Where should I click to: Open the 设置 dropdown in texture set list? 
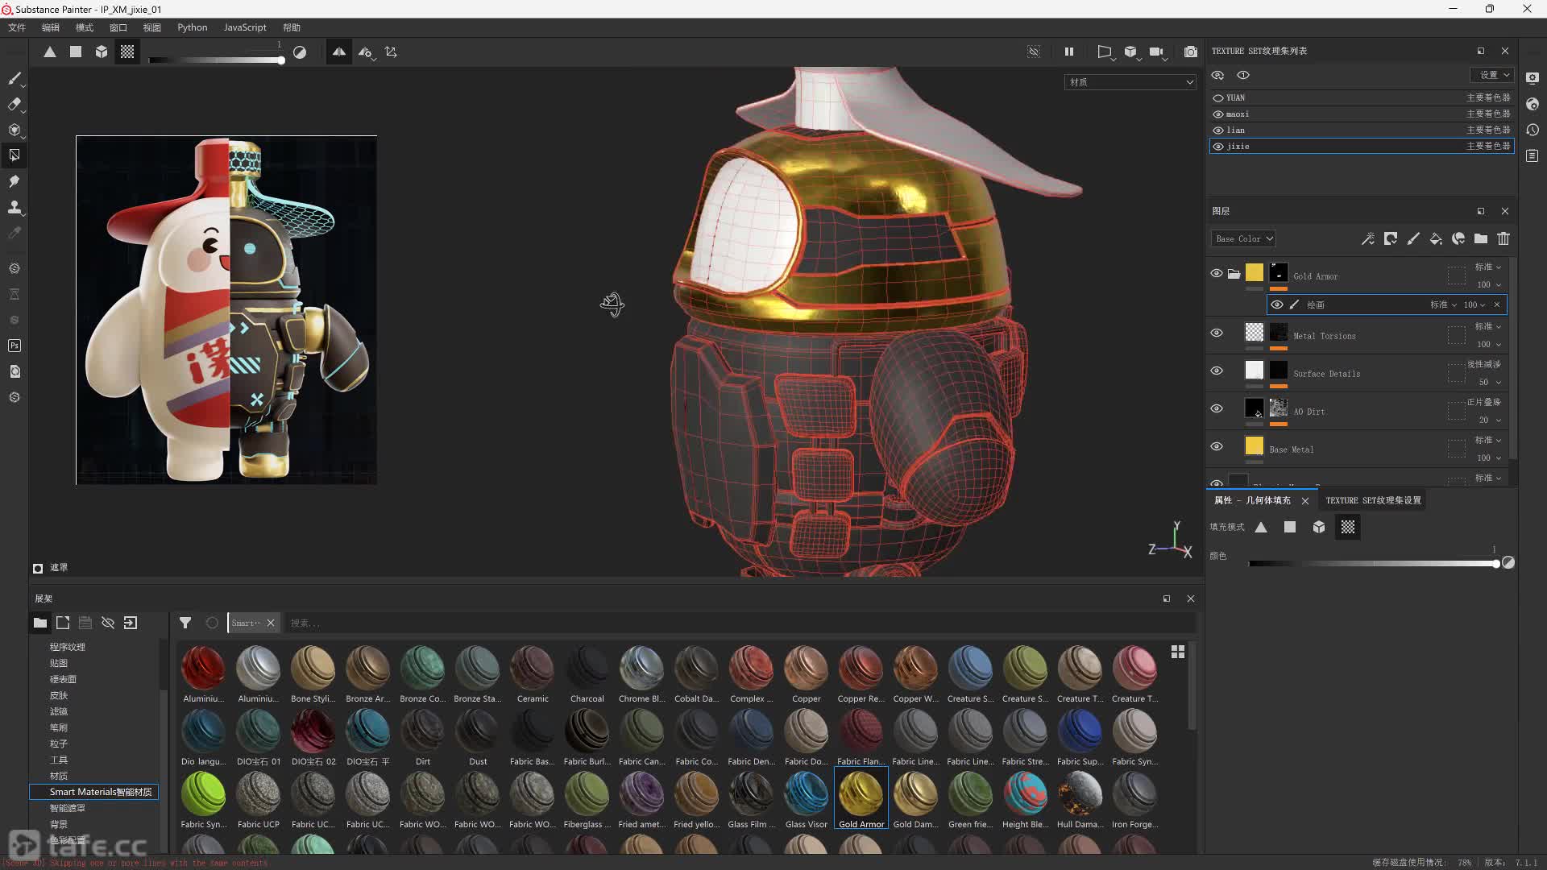click(x=1492, y=75)
